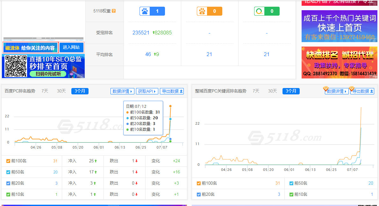This screenshot has width=379, height=206.
Task: Click the 变化 value +3 in 前20名 row
Action: [176, 183]
